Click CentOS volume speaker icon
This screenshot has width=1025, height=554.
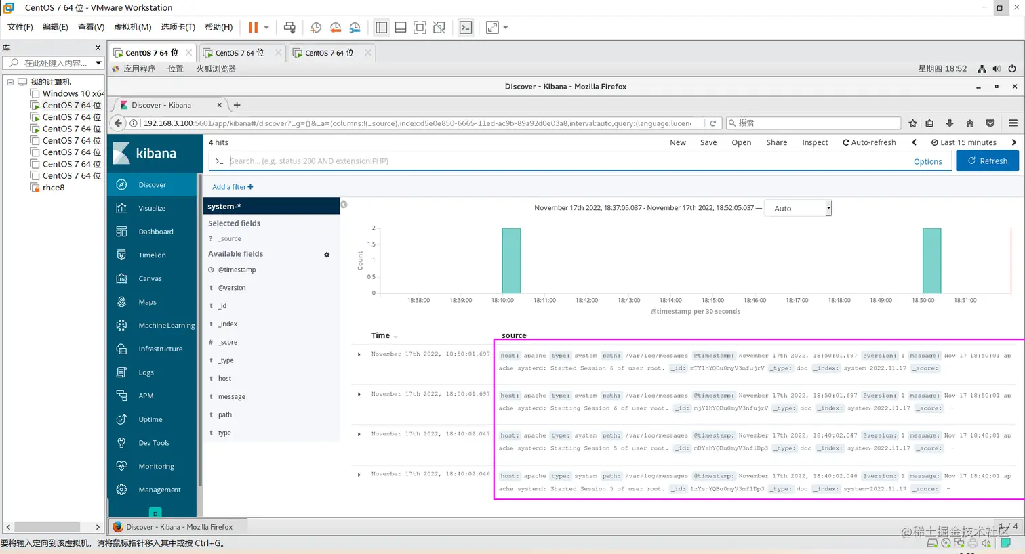(x=997, y=69)
